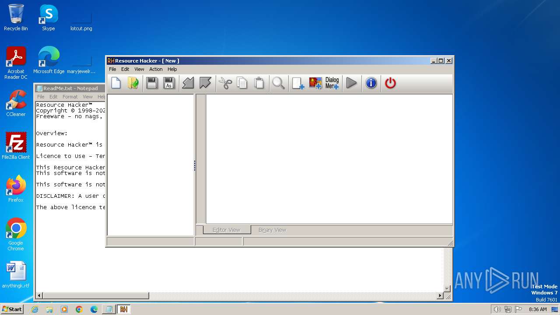Open Notepad's Format menu
Image resolution: width=560 pixels, height=315 pixels.
70,97
